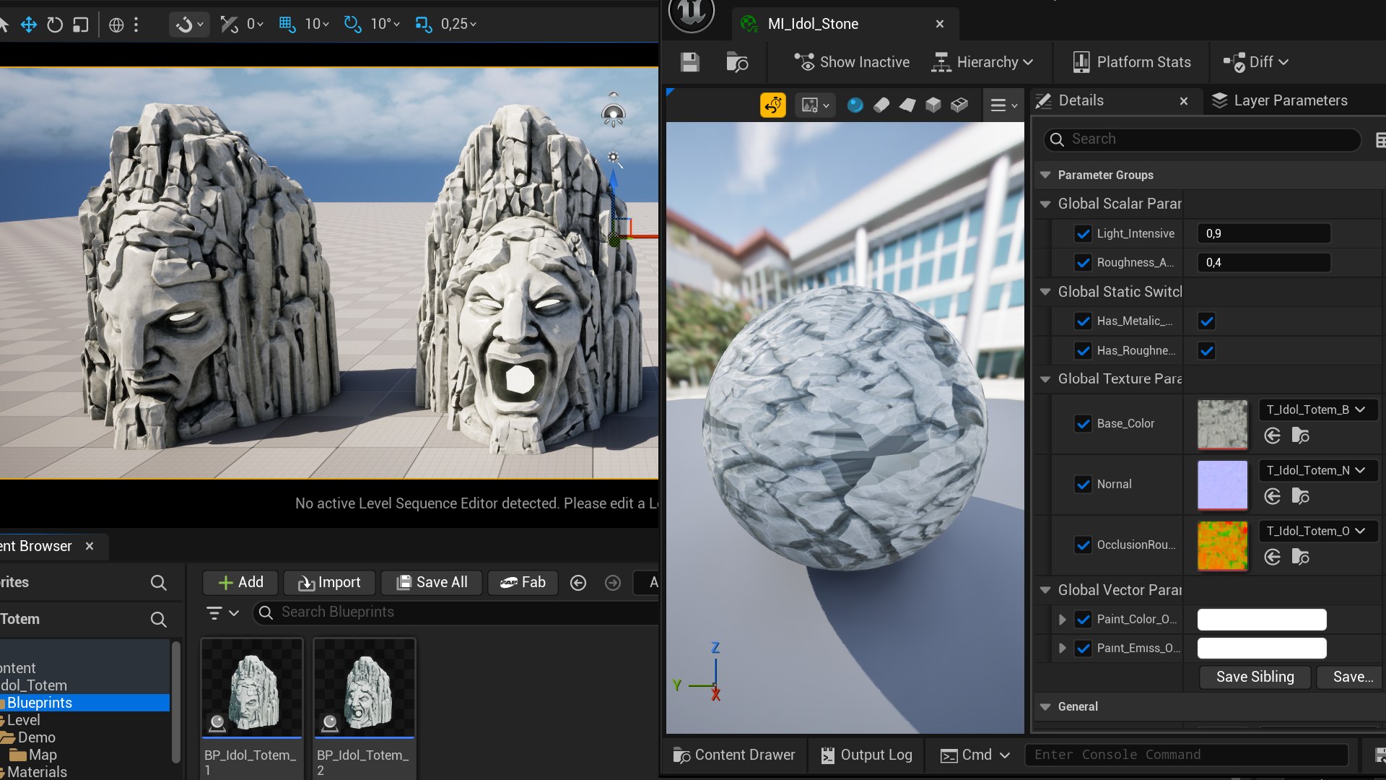The width and height of the screenshot is (1386, 780).
Task: Click the Paint_Emiss_O color swatch
Action: pos(1261,649)
